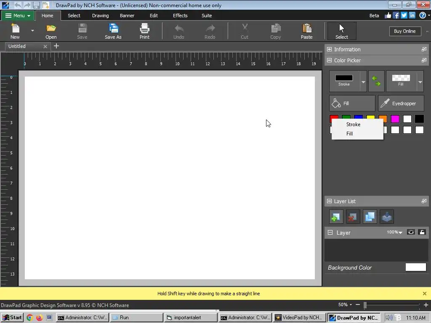Open the New button dropdown arrow

coord(32,30)
